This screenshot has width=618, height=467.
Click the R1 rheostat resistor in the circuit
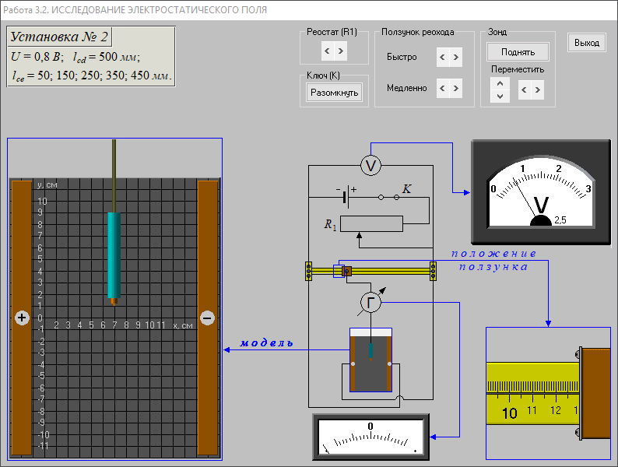point(372,224)
